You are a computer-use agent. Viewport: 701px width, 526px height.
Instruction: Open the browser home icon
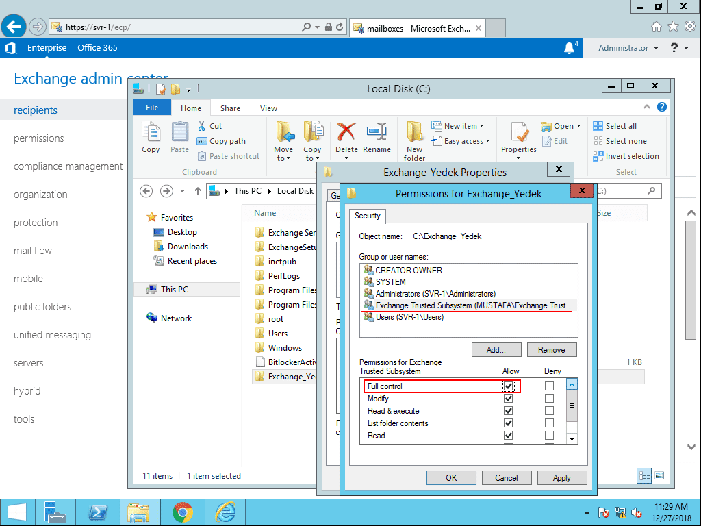(x=657, y=27)
